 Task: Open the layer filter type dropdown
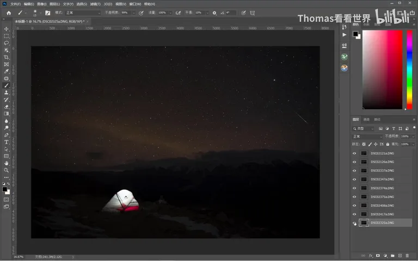[363, 129]
